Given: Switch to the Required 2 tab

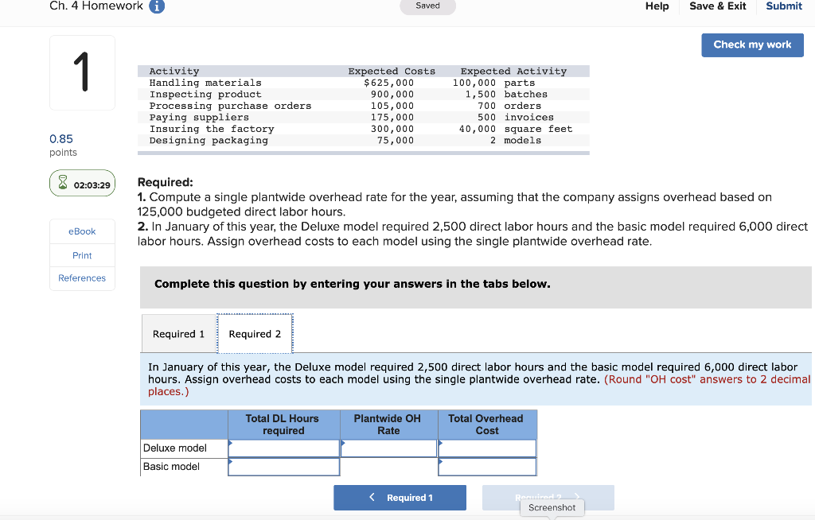Looking at the screenshot, I should click(x=255, y=334).
